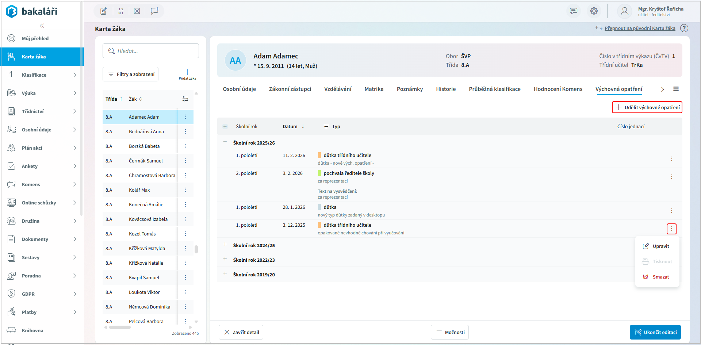Viewport: 701px width, 345px height.
Task: Open three-dot menu for Bednářová Anna
Action: (x=185, y=131)
